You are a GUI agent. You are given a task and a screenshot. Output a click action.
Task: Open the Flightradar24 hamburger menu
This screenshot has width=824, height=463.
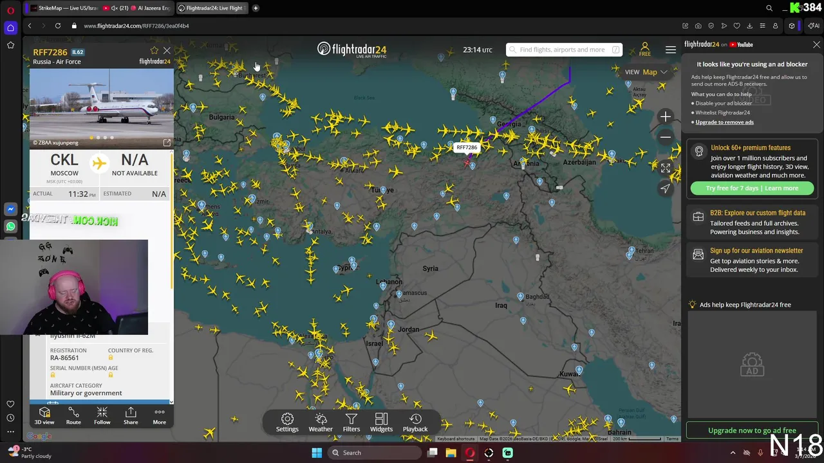point(671,50)
